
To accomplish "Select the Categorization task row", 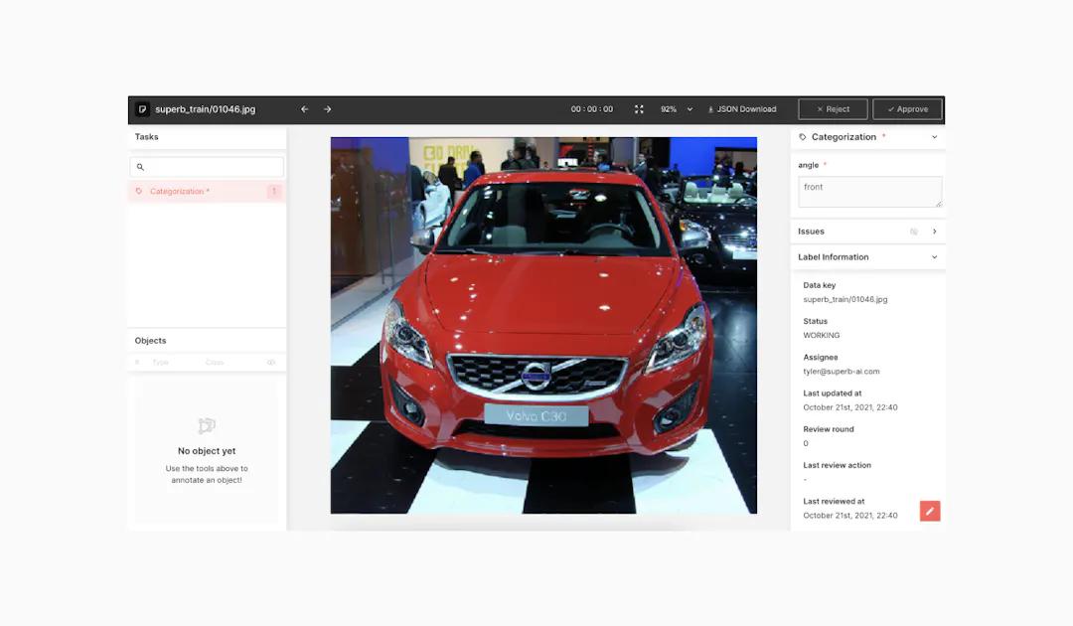I will (207, 192).
